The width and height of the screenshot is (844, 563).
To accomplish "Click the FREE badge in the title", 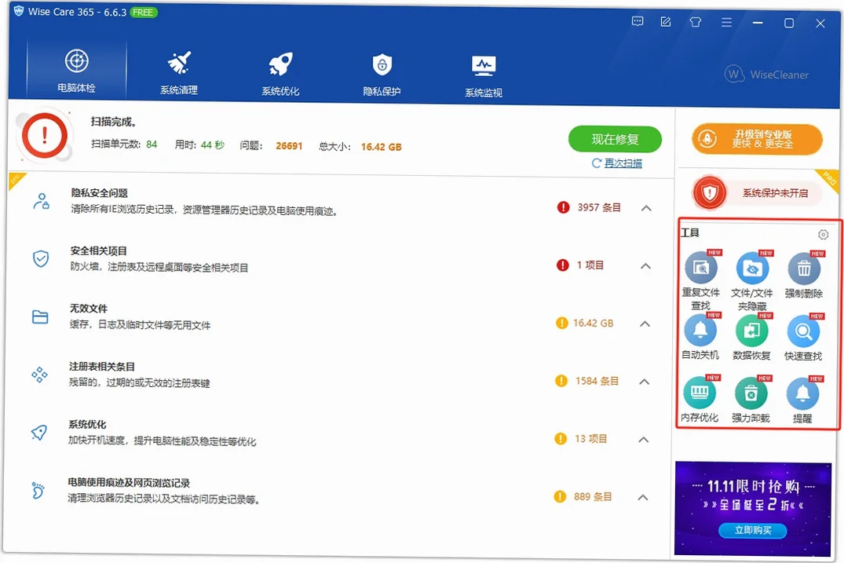I will pos(143,12).
